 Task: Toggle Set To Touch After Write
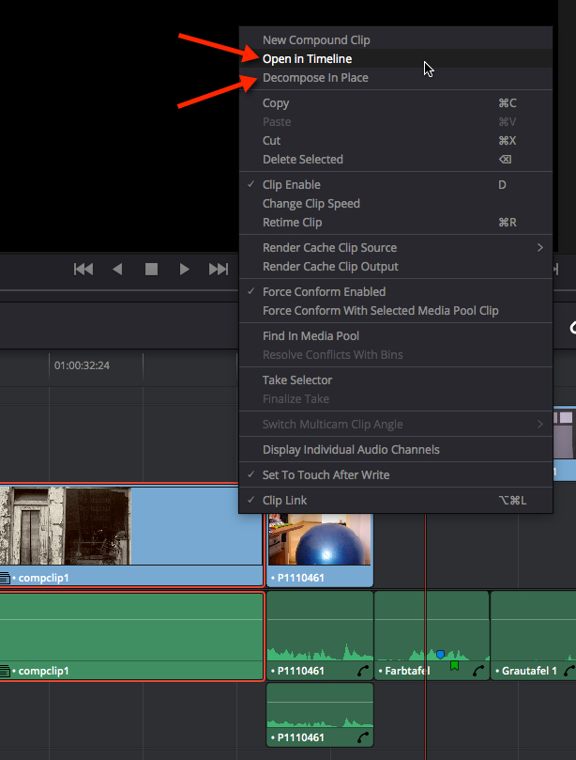tap(326, 475)
